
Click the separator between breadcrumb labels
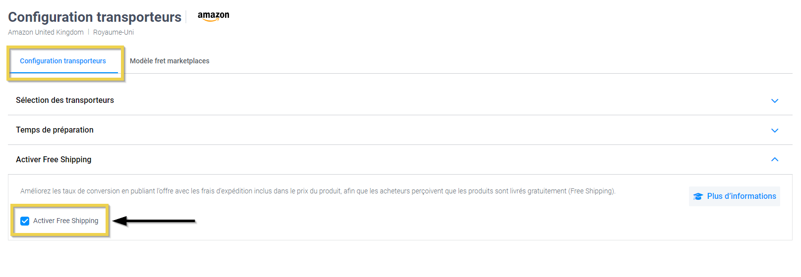[88, 32]
